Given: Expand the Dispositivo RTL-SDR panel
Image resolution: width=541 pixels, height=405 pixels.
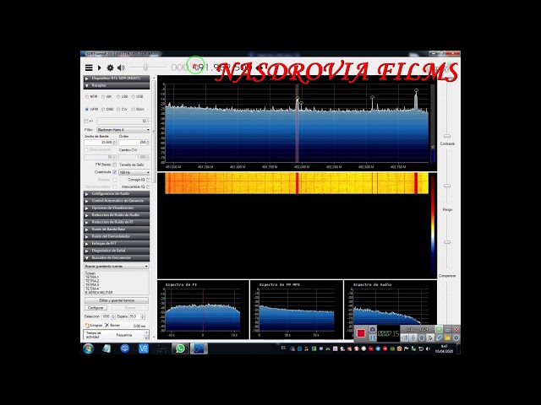Looking at the screenshot, I should pyautogui.click(x=117, y=78).
